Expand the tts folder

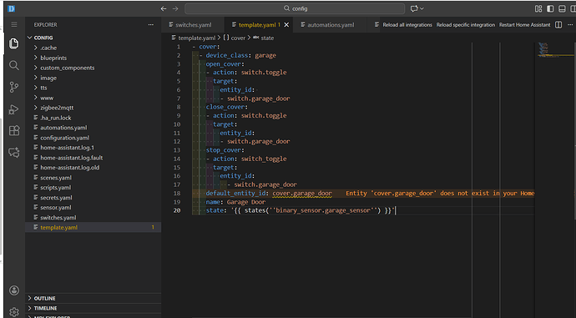43,88
